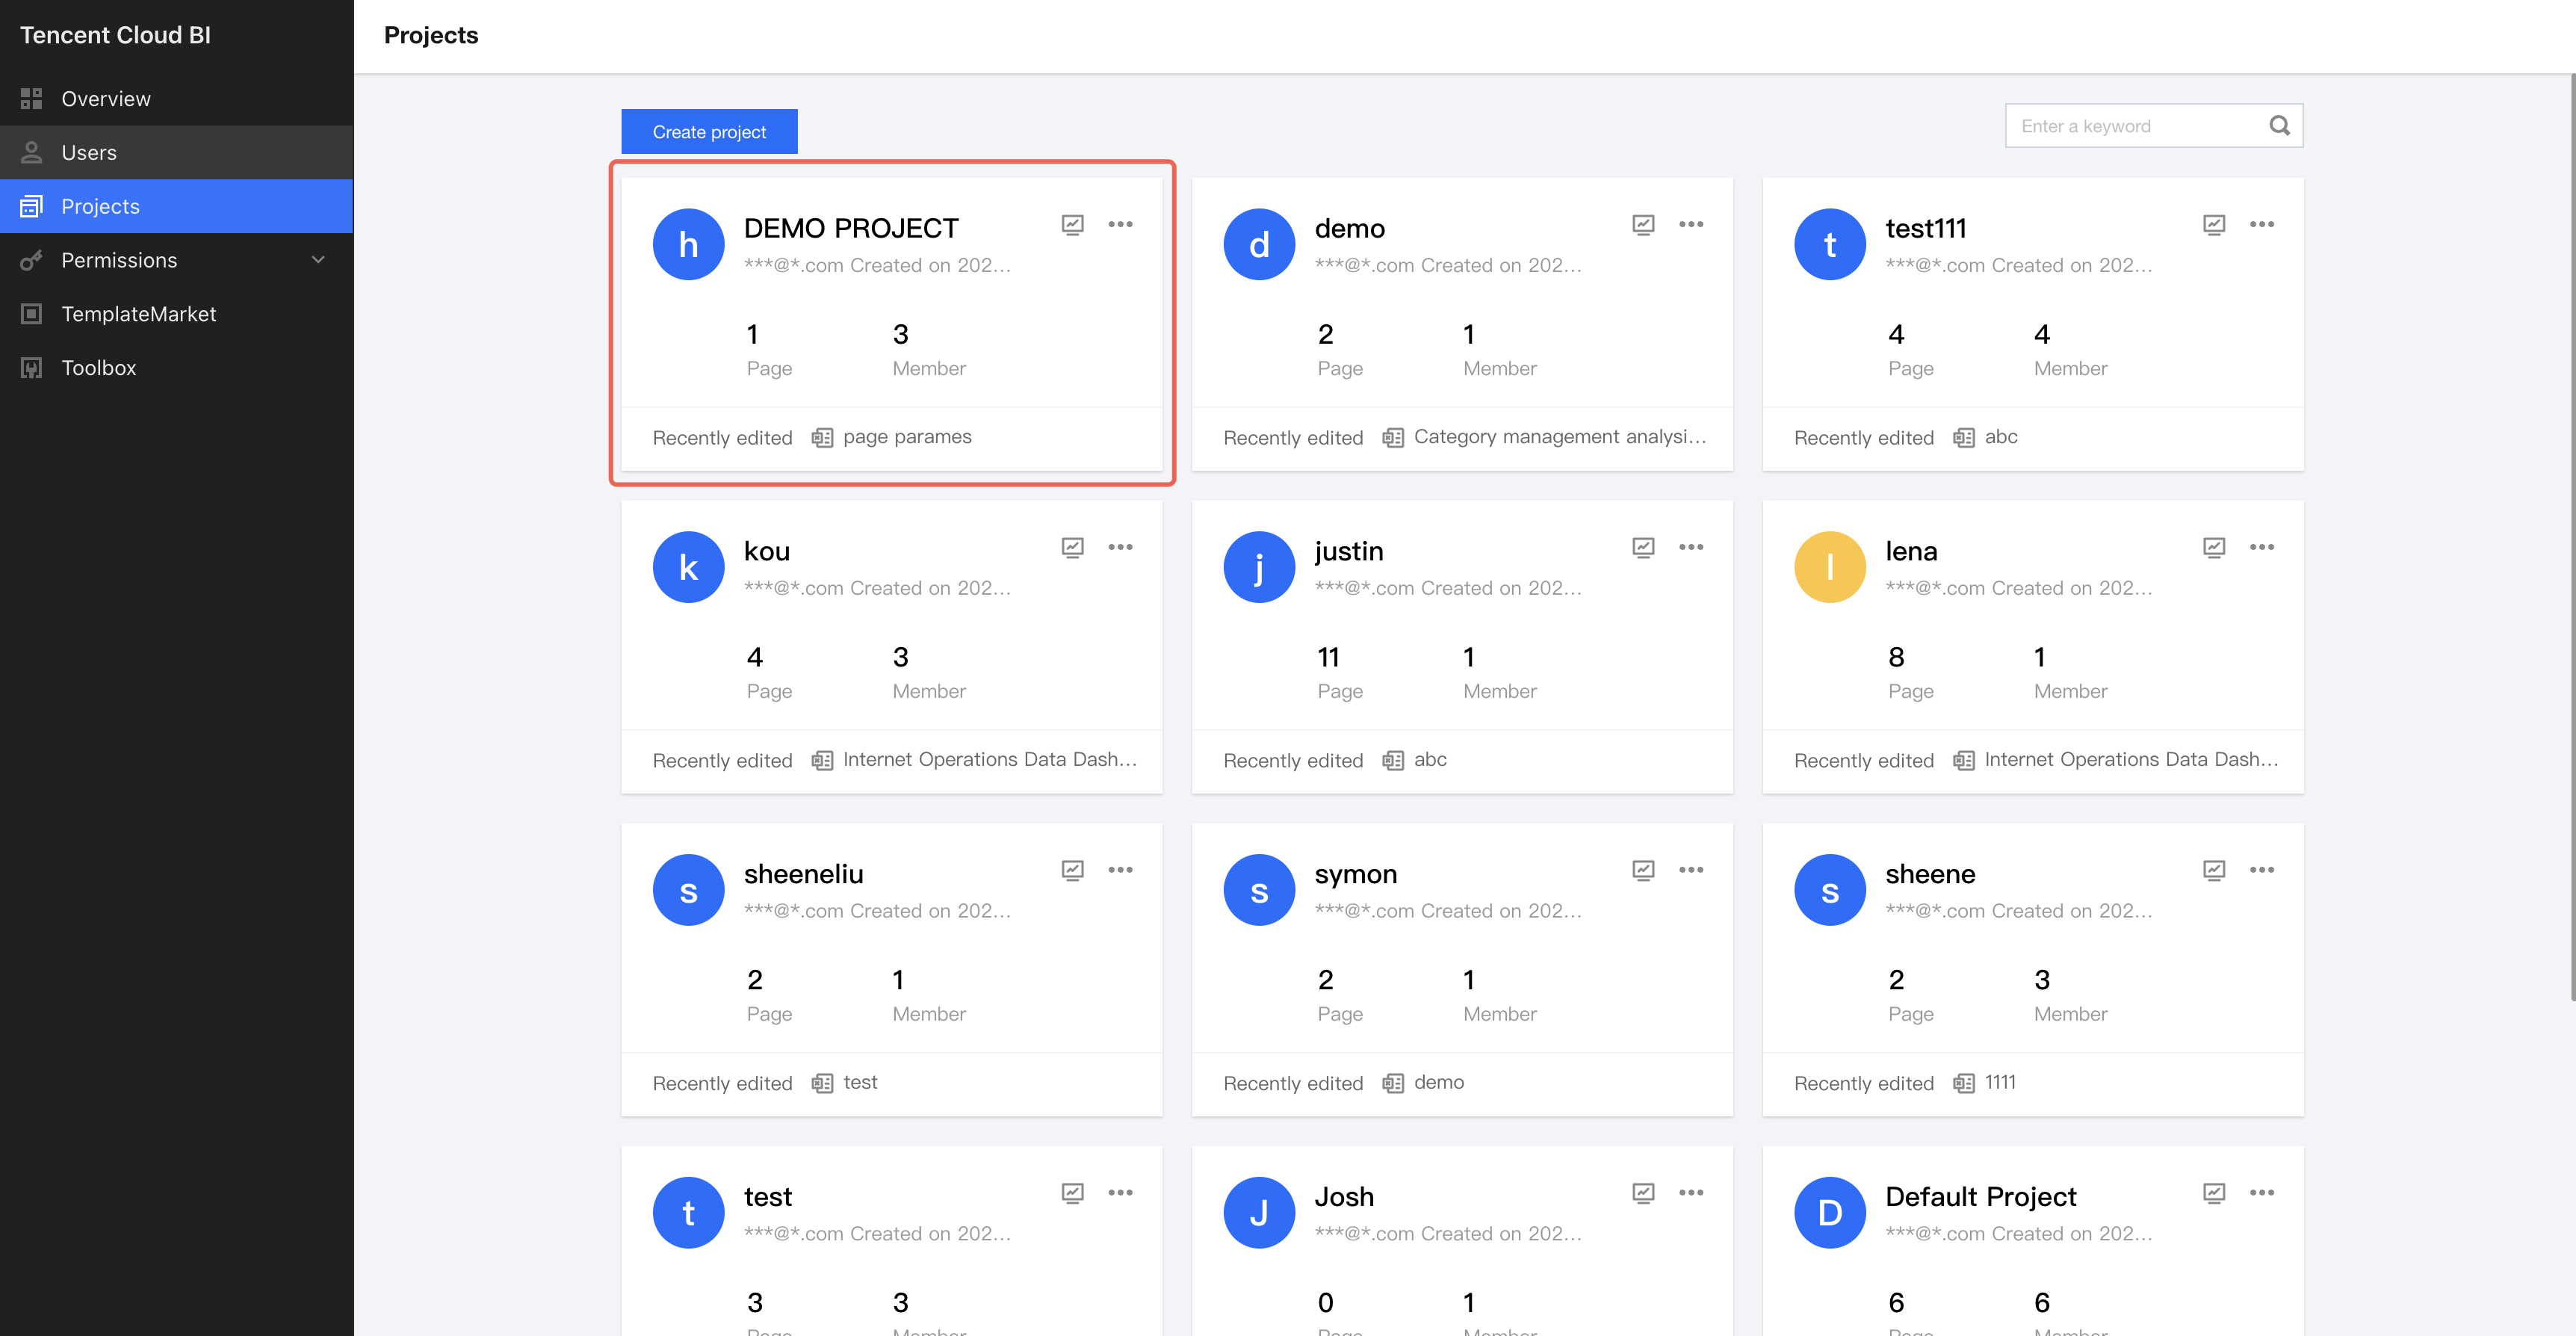Open the three-dot menu on kou card
2576x1336 pixels.
(1120, 547)
